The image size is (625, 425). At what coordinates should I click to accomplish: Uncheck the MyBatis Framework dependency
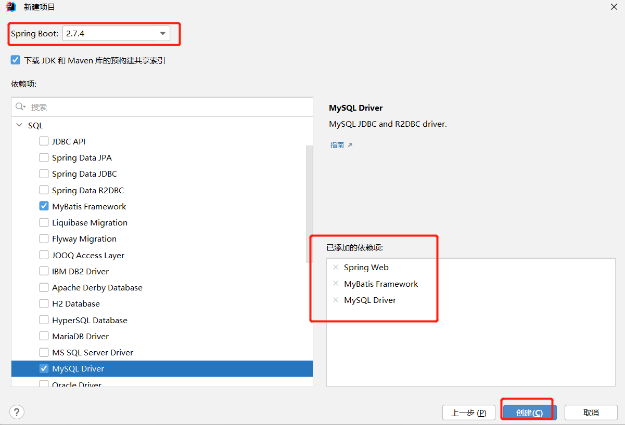tap(44, 206)
